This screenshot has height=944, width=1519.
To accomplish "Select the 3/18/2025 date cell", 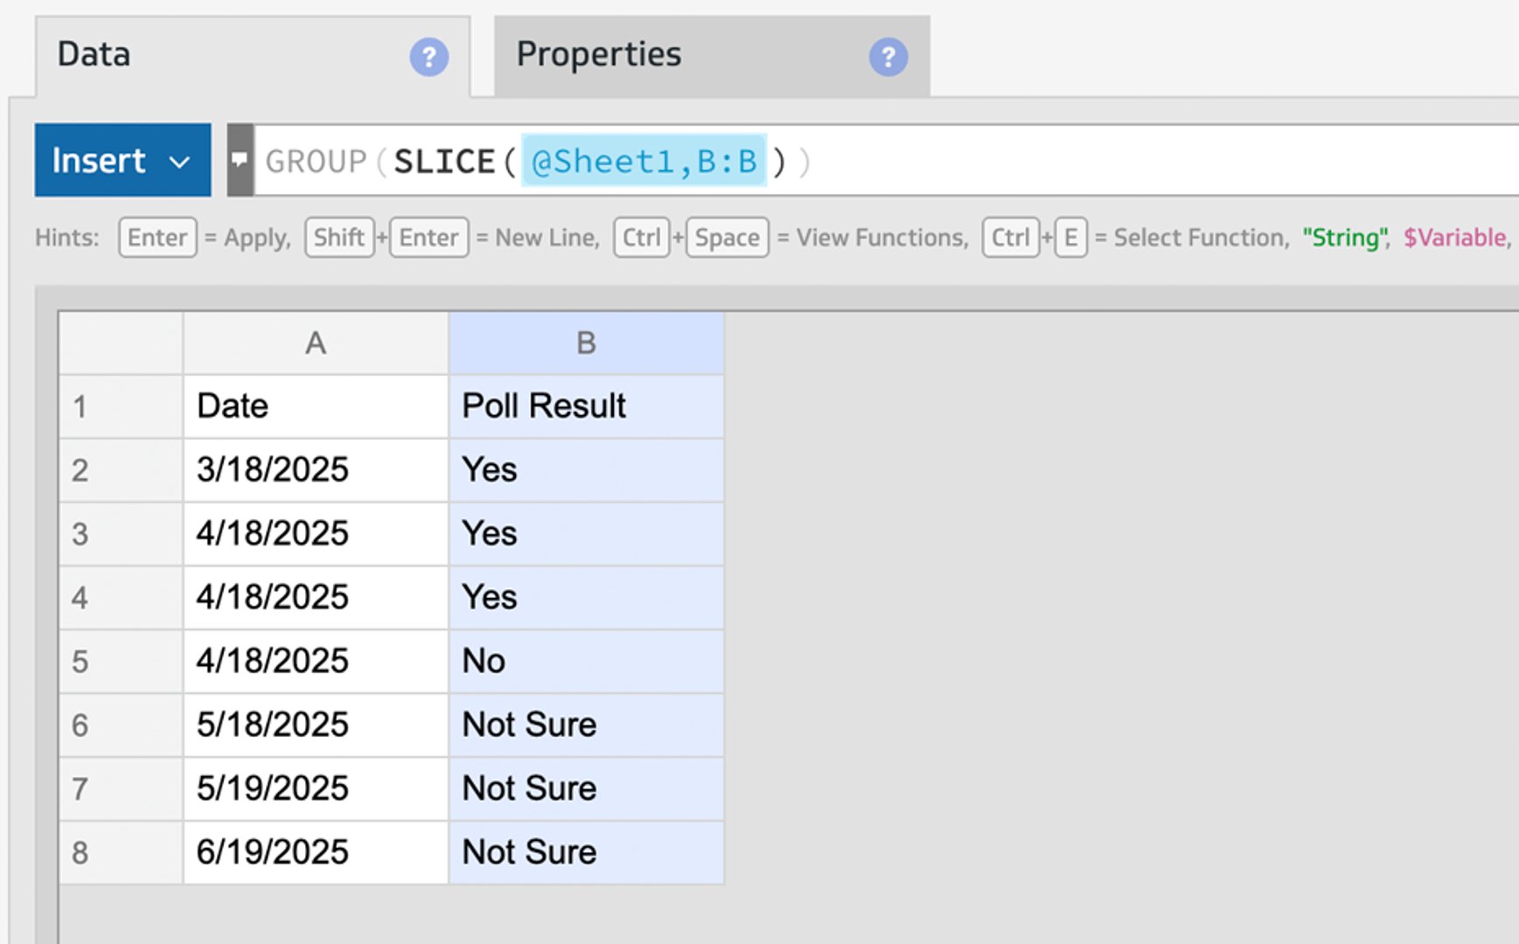I will (x=315, y=470).
